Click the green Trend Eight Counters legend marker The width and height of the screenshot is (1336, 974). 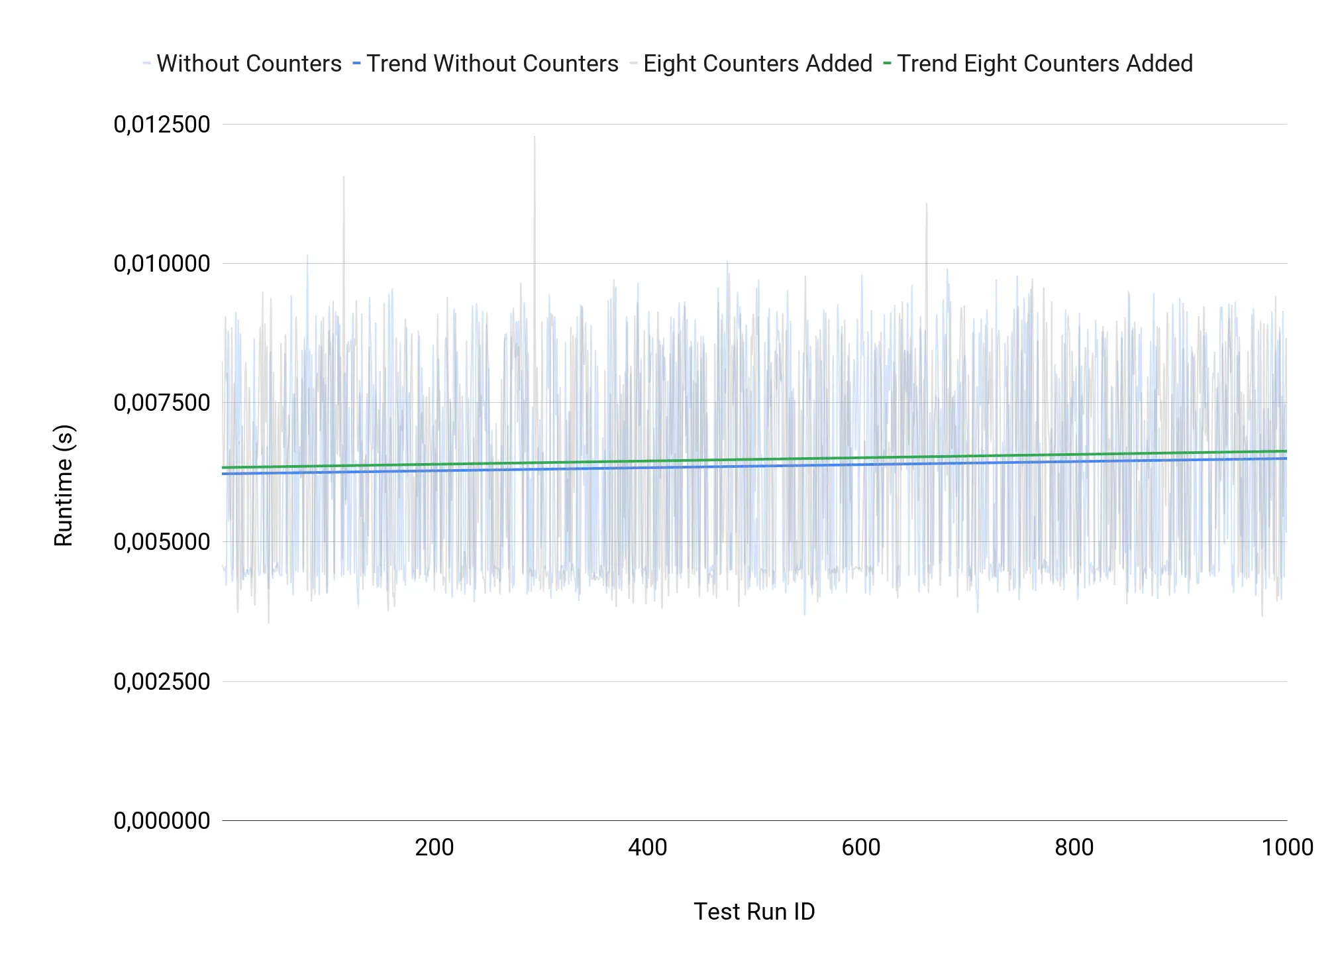click(887, 64)
